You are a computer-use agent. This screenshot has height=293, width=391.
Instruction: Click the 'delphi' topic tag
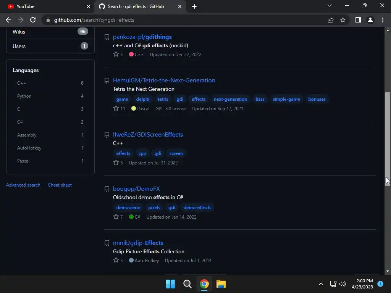143,99
